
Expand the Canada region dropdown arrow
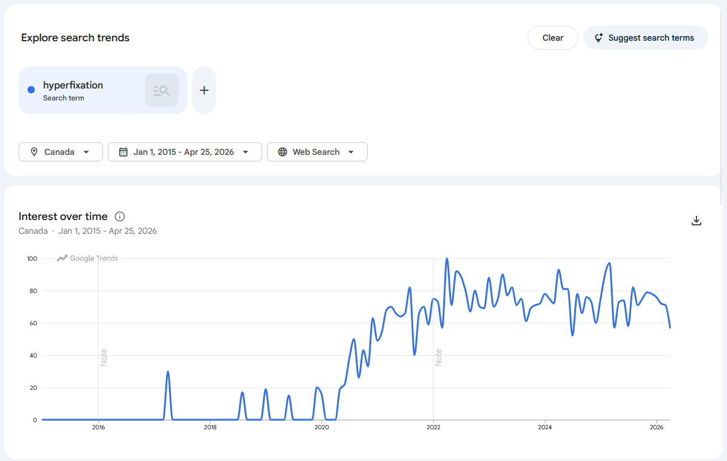[x=86, y=152]
